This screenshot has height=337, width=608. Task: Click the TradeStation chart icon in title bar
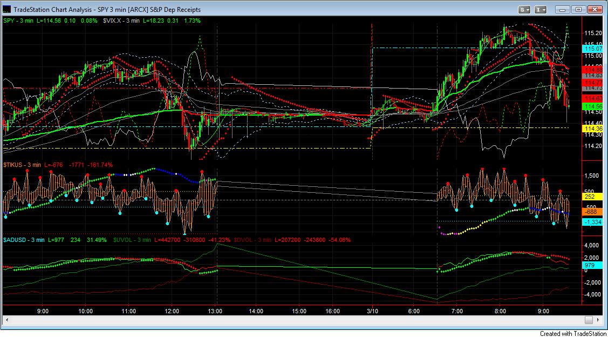coord(7,9)
